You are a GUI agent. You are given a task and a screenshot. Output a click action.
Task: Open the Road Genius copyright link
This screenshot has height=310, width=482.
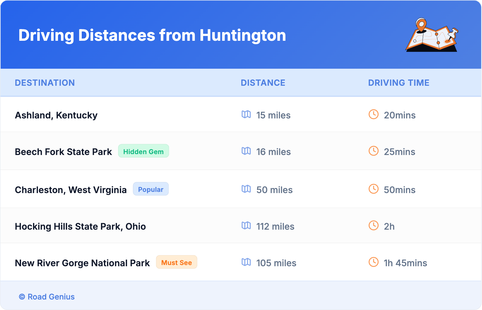(47, 297)
